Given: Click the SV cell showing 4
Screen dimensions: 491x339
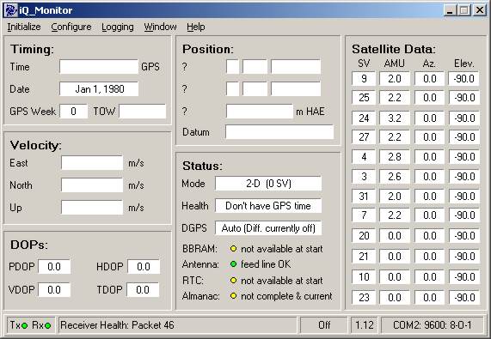Looking at the screenshot, I should click(x=364, y=156).
